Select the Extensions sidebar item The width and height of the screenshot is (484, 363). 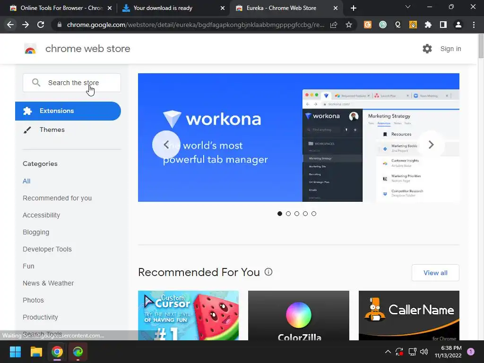[68, 111]
